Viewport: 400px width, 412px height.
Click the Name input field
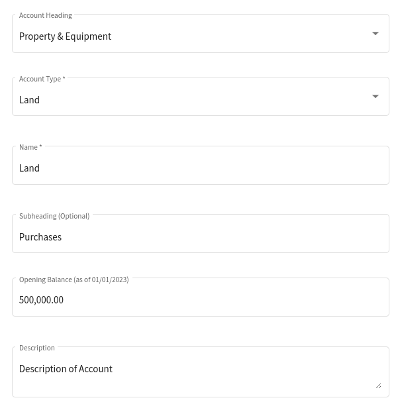click(201, 166)
